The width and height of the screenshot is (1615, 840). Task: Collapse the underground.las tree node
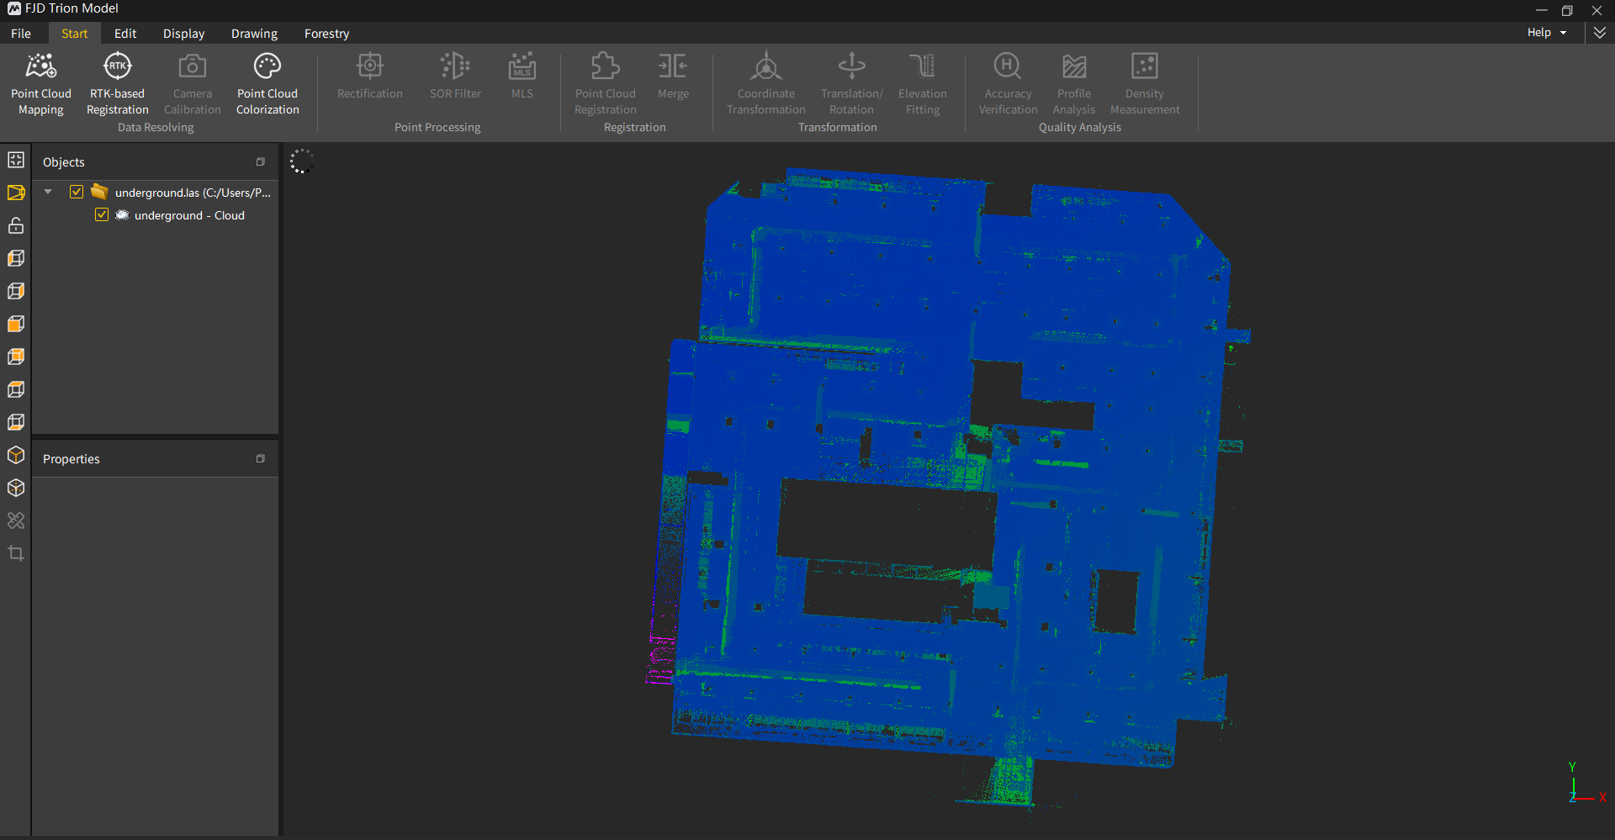(x=48, y=192)
